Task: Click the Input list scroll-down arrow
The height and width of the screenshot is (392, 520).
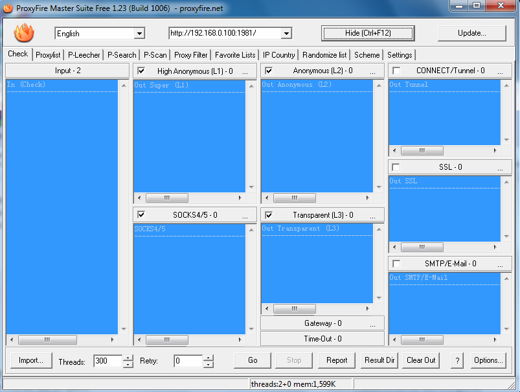Action: click(x=124, y=329)
